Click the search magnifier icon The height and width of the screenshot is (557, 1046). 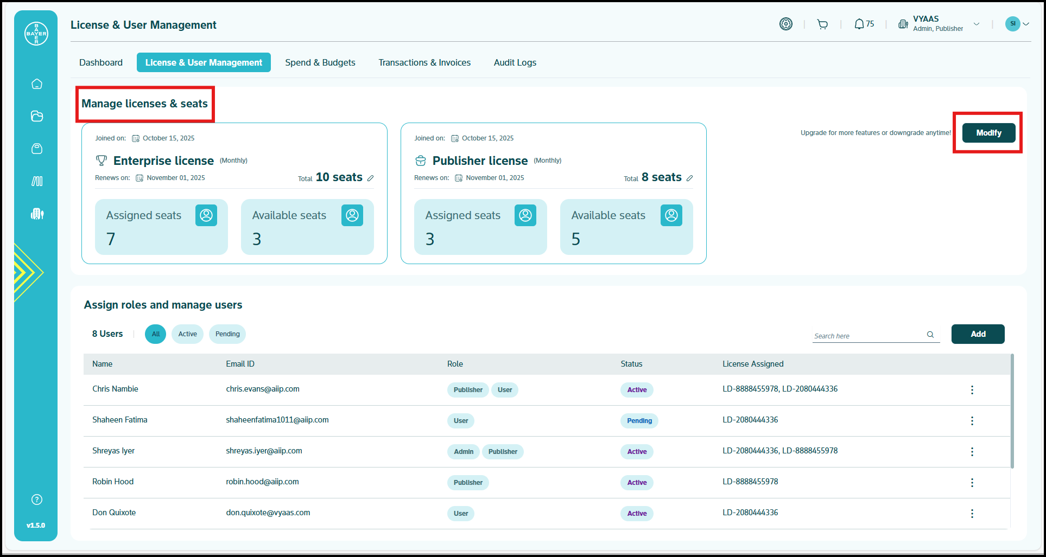930,335
